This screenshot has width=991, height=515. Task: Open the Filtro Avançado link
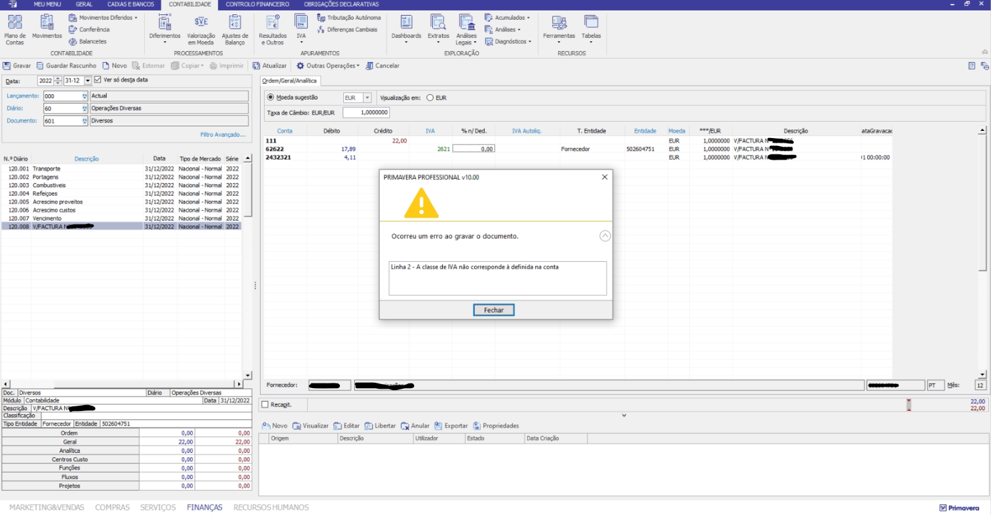(223, 135)
